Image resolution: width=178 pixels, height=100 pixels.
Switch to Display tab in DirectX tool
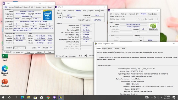coord(104,49)
